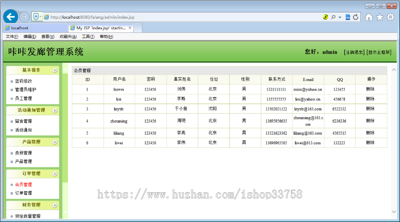Collapse the 财务管理 sidebar section
The height and width of the screenshot is (222, 400).
pos(55,205)
